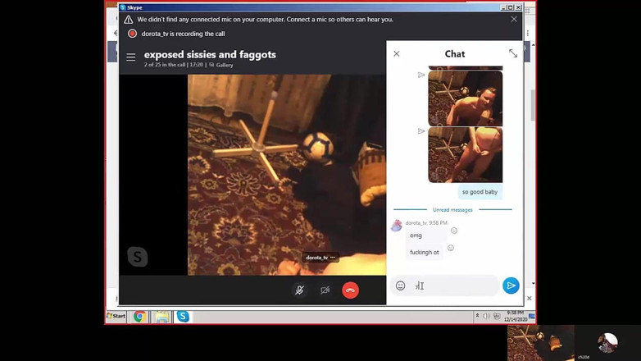Select the "so good baby" chat message

(480, 191)
